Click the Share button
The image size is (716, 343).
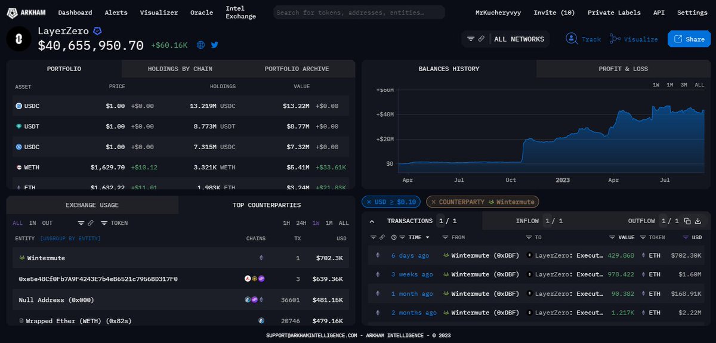click(x=689, y=39)
